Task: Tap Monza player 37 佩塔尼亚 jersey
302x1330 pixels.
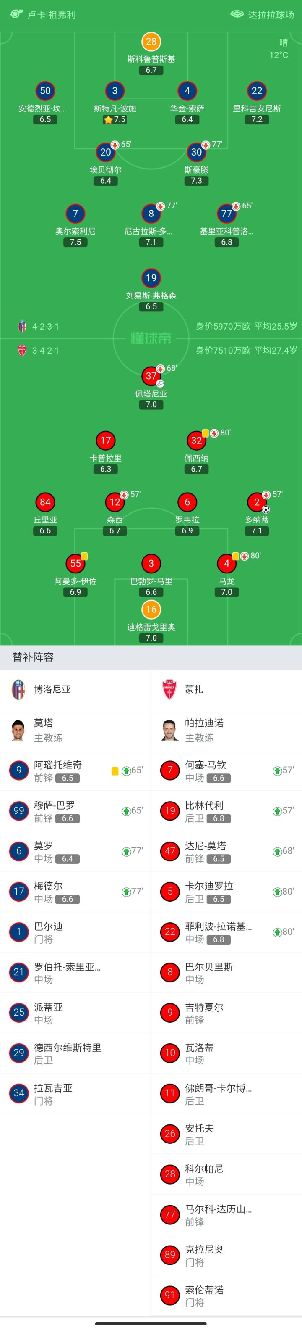Action: coord(151,376)
